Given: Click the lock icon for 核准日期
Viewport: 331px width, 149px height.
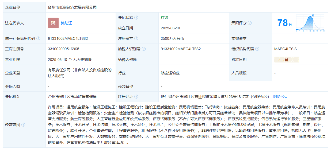Looking at the screenshot, I should pyautogui.click(x=287, y=60).
